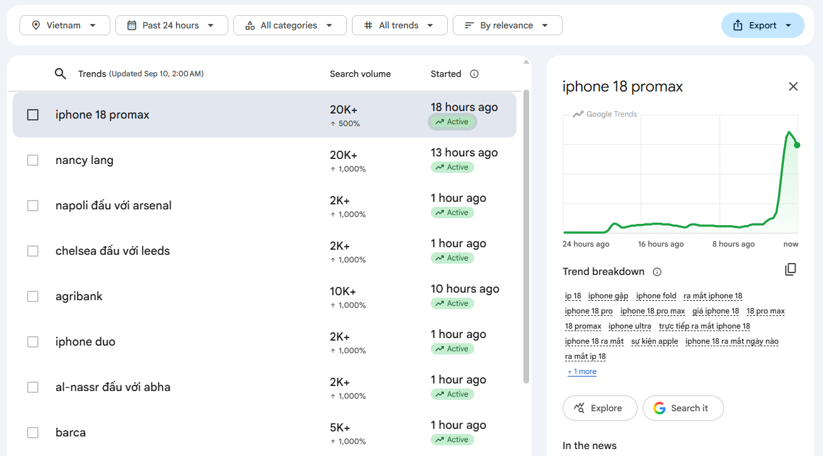Click the Explore button
The width and height of the screenshot is (823, 456).
(x=600, y=408)
